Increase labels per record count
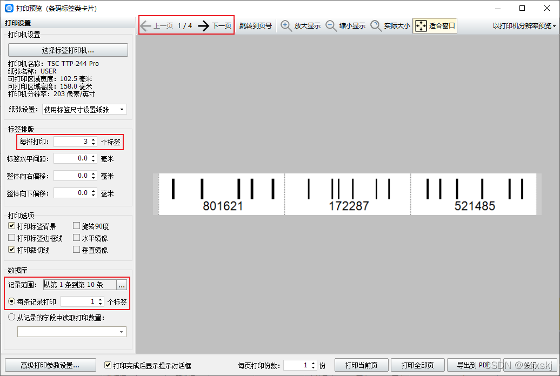Image resolution: width=560 pixels, height=376 pixels. (101, 300)
